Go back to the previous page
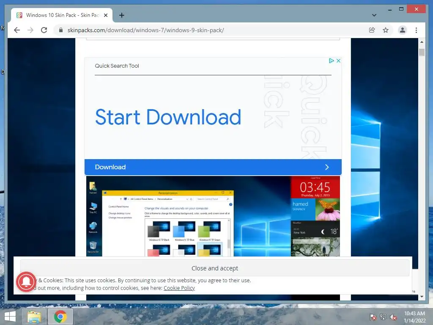Viewport: 433px width, 325px height. point(17,30)
